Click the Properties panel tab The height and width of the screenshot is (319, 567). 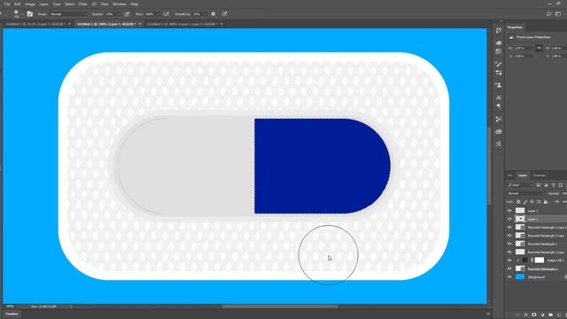(x=515, y=27)
